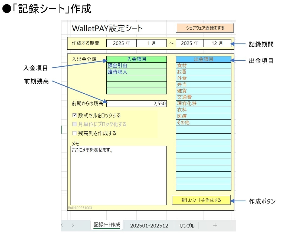Select the start year cell 2025 年

(122, 43)
